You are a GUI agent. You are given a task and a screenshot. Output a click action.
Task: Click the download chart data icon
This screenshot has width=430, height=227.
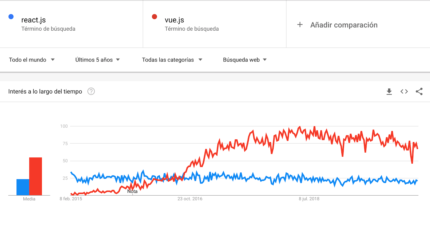click(x=389, y=92)
